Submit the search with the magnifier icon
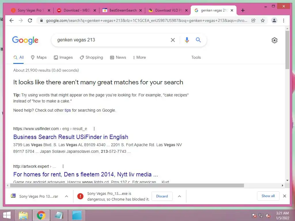The image size is (295, 221). coord(198,40)
